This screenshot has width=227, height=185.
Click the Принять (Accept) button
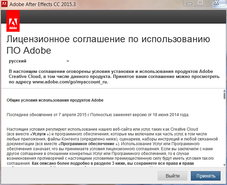pyautogui.click(x=206, y=176)
